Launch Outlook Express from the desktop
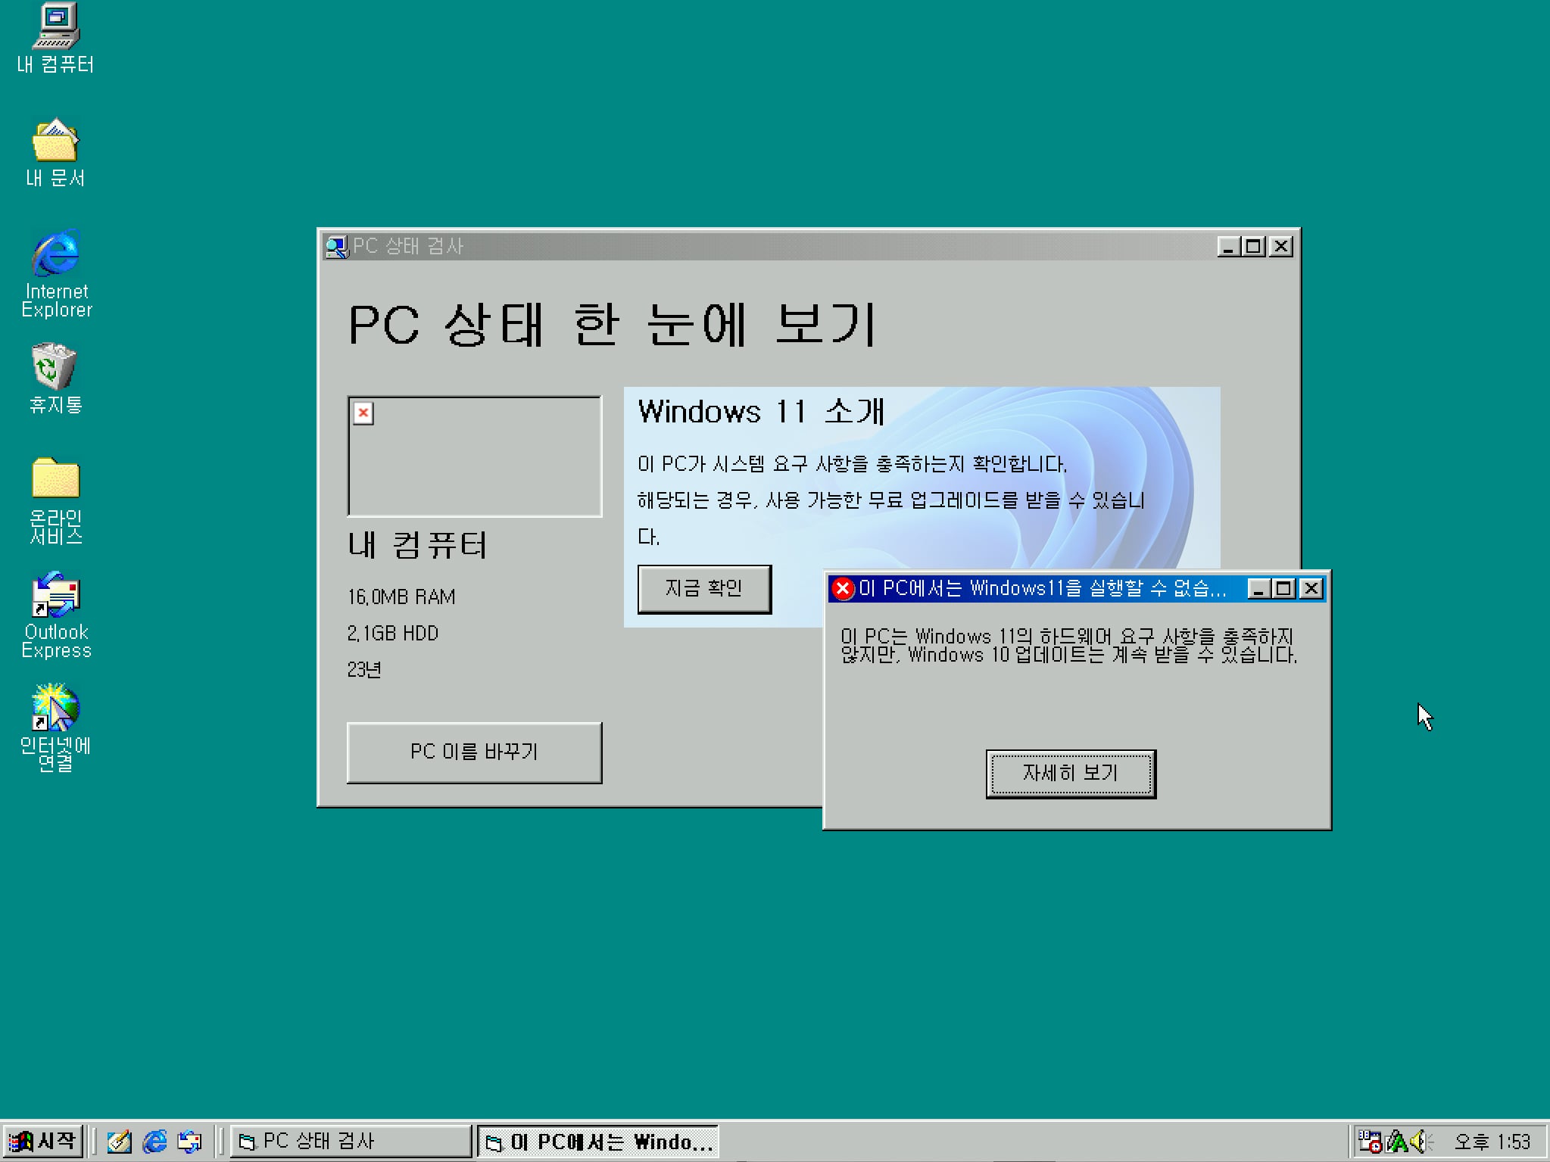 point(56,615)
